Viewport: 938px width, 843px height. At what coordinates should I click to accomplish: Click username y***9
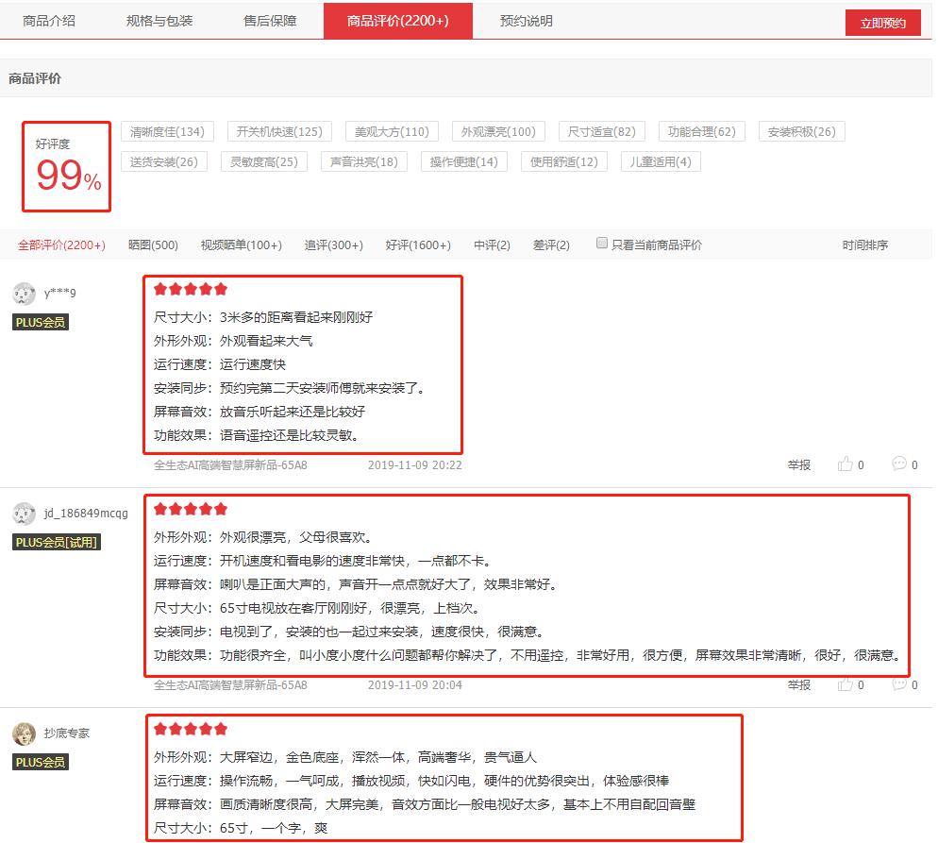point(59,293)
